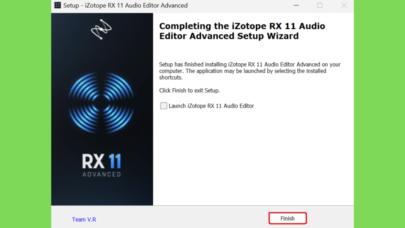Click the green background right of the window
The height and width of the screenshot is (228, 405).
click(379, 114)
